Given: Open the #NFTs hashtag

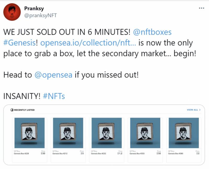Looking at the screenshot, I should click(54, 96).
